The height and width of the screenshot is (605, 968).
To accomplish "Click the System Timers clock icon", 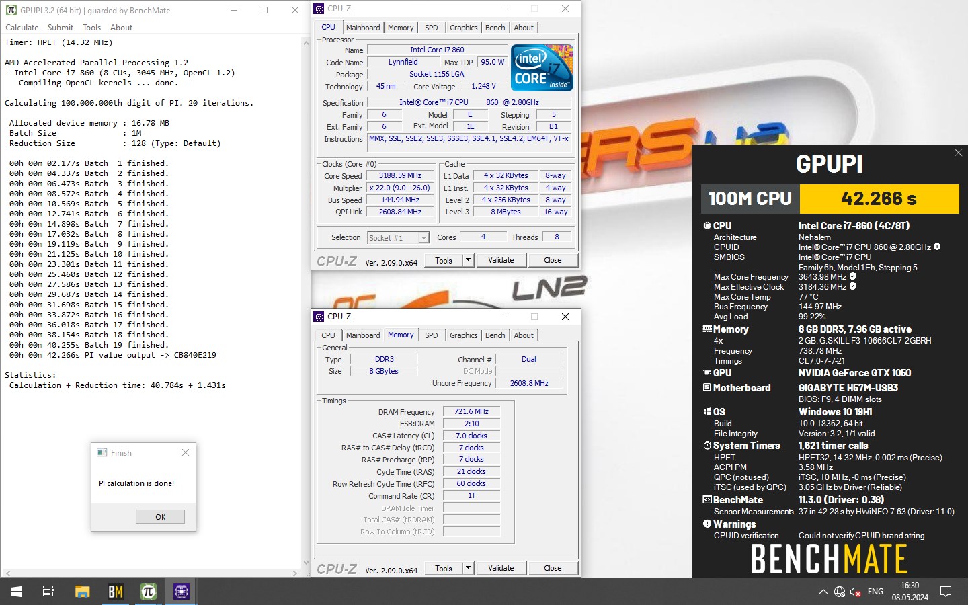I will pyautogui.click(x=707, y=445).
